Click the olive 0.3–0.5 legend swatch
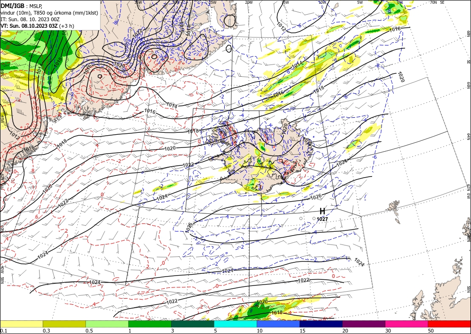471x334 pixels. (x=64, y=324)
